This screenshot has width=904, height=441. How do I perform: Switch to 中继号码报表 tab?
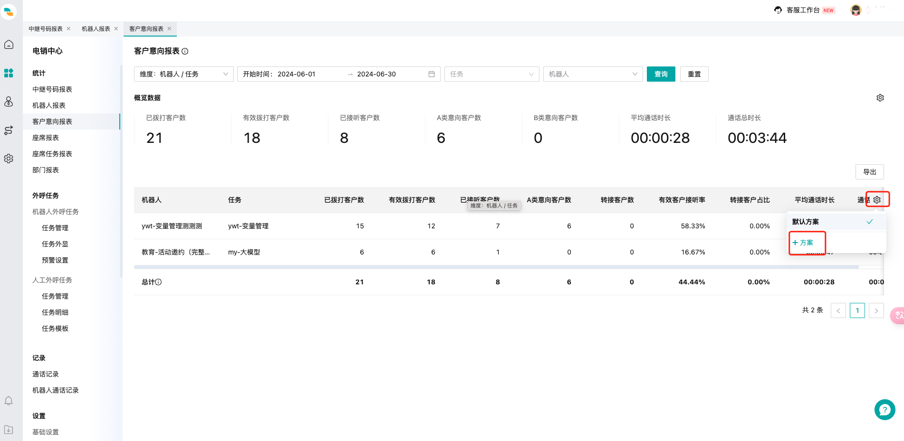click(x=46, y=29)
